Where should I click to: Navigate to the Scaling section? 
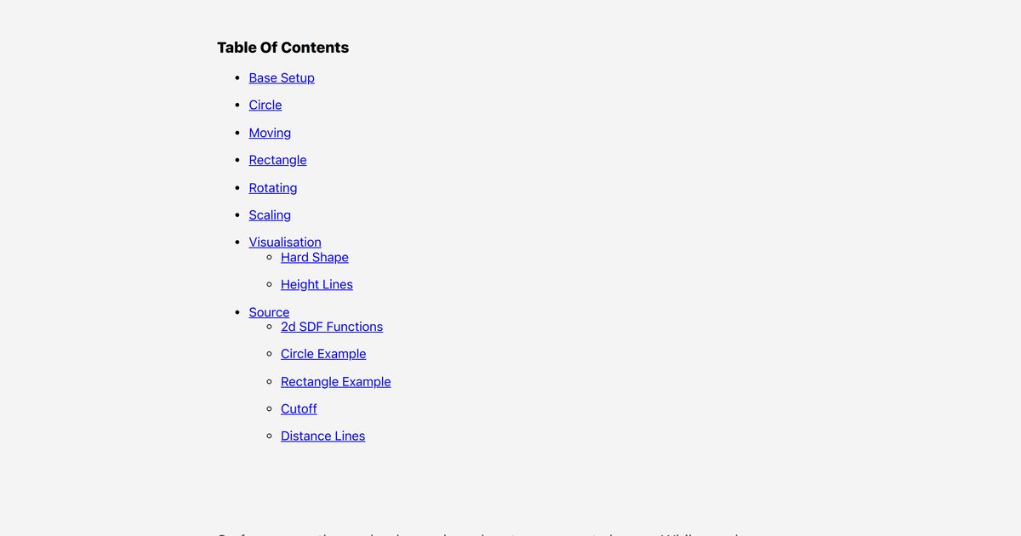(x=270, y=215)
